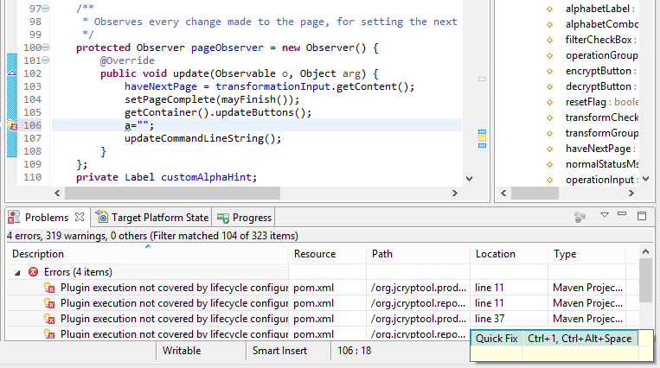The width and height of the screenshot is (660, 368).
Task: Click the override indicator triangle at line 102
Action: point(12,73)
